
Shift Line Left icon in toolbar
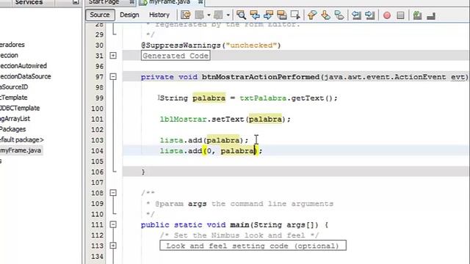pyautogui.click(x=356, y=15)
